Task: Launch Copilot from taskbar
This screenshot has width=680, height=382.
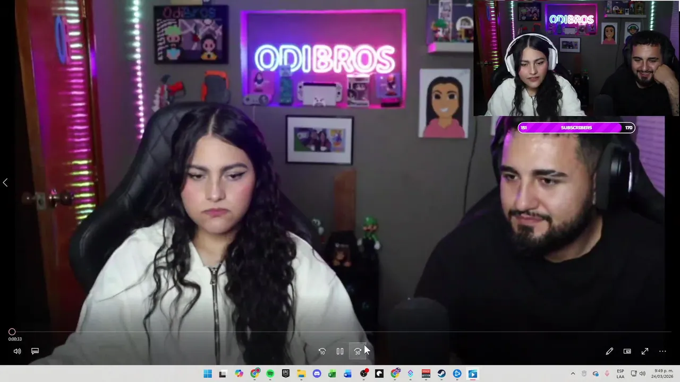Action: click(x=239, y=374)
